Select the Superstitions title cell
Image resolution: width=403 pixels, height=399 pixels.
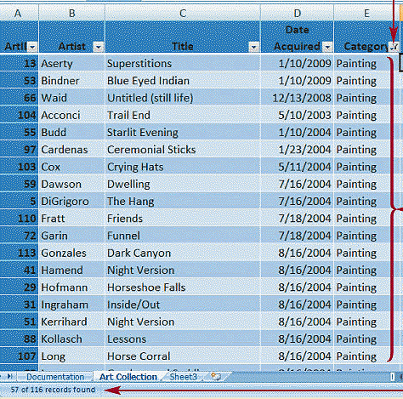(183, 64)
